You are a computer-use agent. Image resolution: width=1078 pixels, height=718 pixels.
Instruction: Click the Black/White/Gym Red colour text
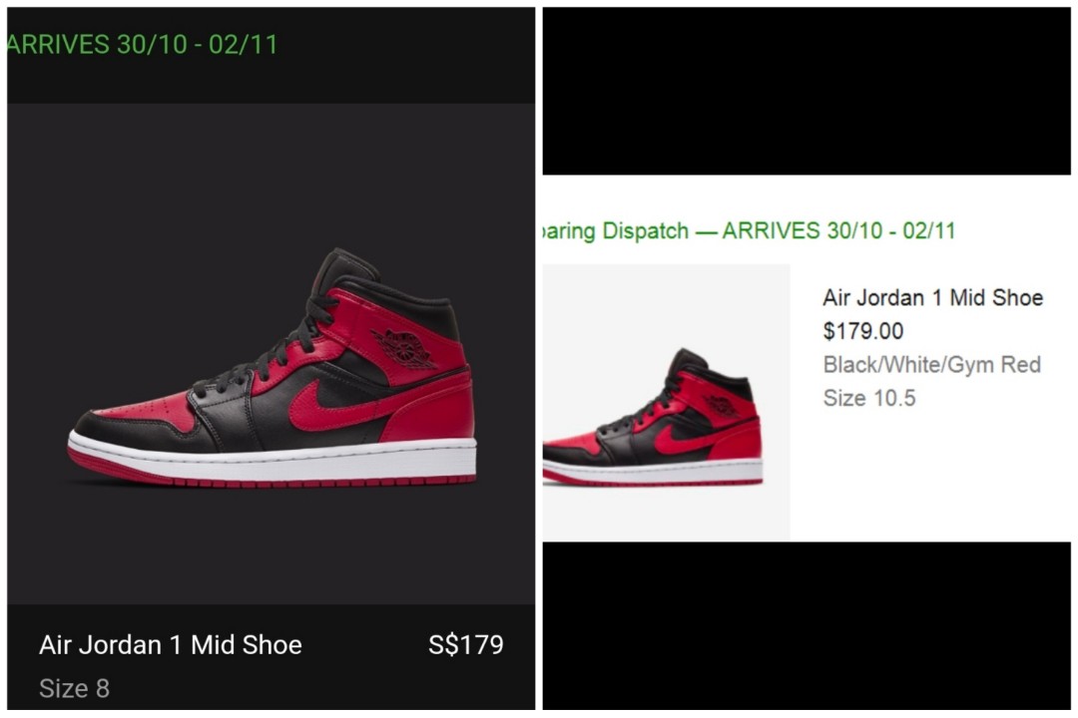[932, 364]
